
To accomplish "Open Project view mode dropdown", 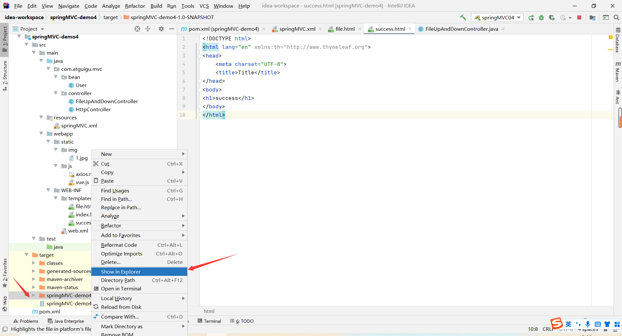I will (42, 29).
